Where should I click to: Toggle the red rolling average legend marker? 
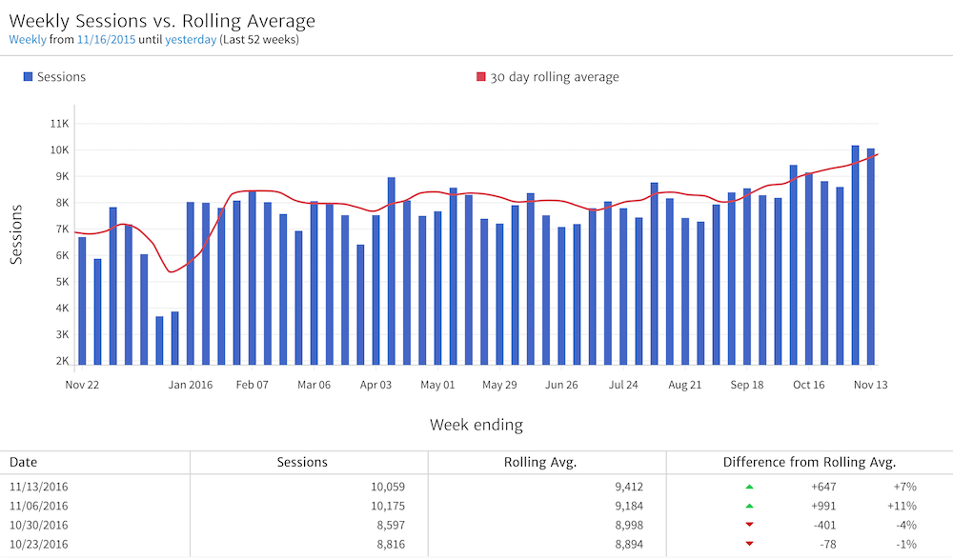(481, 77)
